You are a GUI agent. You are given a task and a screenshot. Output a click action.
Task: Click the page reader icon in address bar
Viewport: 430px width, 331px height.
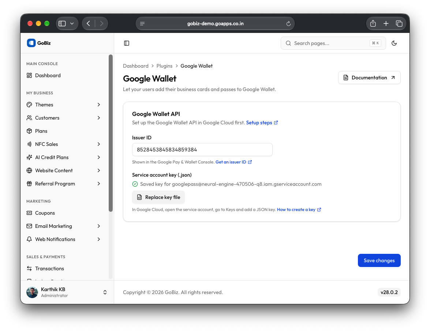pyautogui.click(x=142, y=23)
